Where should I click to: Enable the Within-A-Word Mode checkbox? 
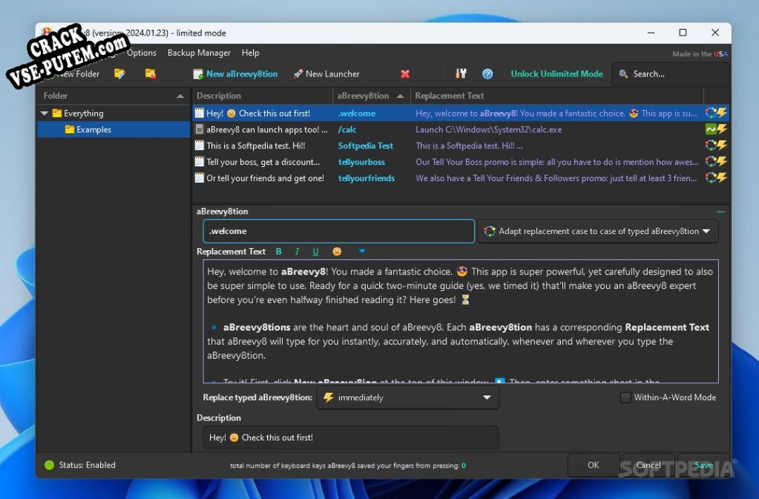(x=625, y=397)
